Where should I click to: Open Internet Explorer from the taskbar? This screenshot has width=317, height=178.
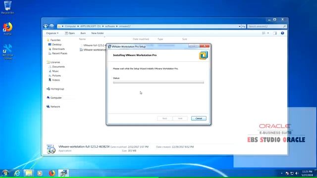click(x=17, y=173)
